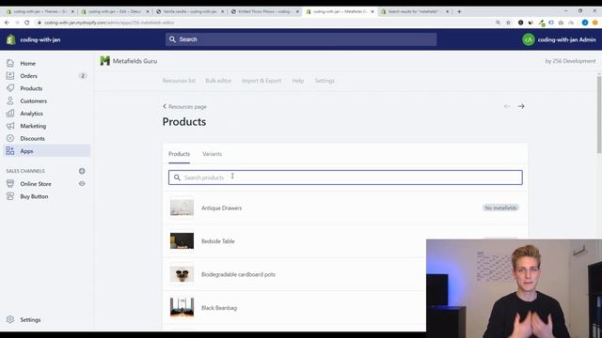The image size is (602, 338).
Task: Click the browser Forward arrow
Action: click(17, 23)
